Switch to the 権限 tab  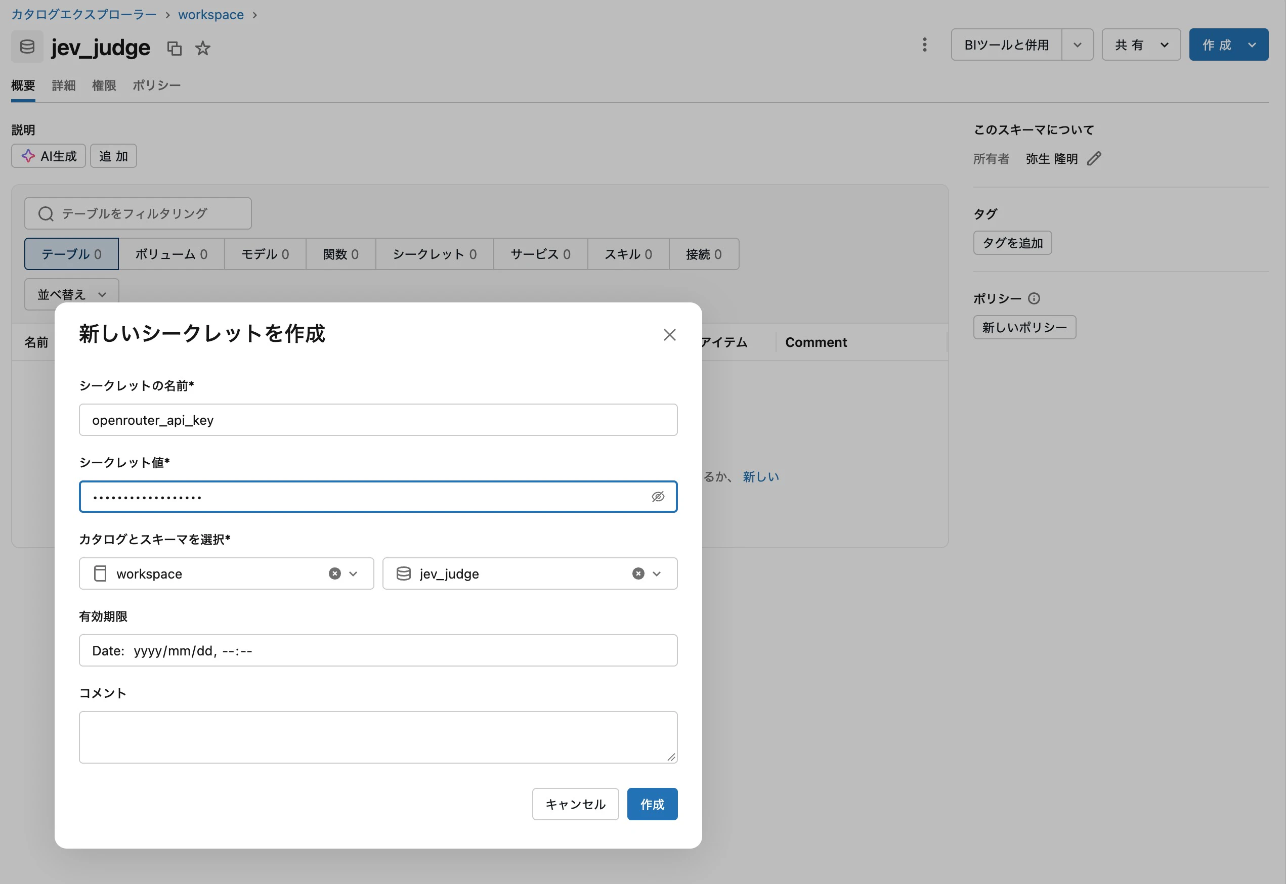point(104,86)
